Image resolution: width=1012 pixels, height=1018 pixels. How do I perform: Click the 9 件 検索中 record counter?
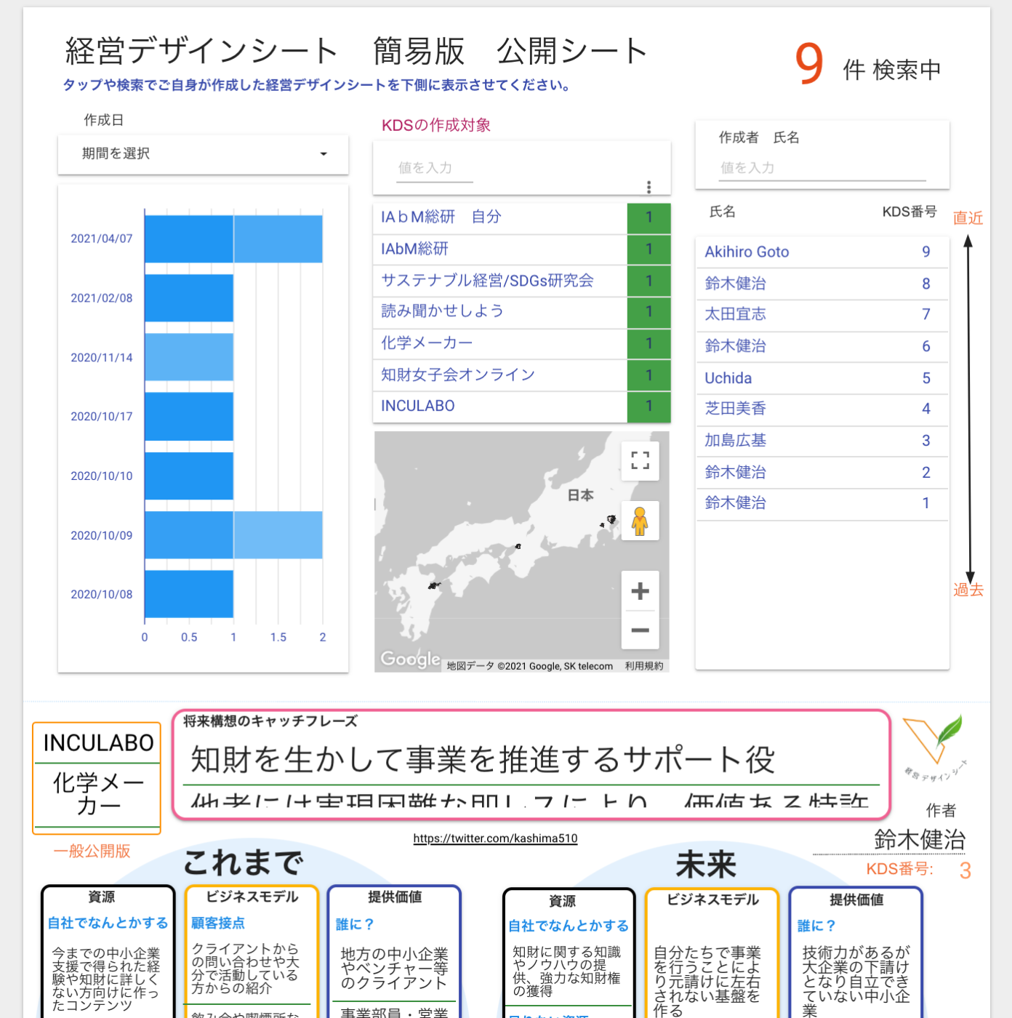868,65
